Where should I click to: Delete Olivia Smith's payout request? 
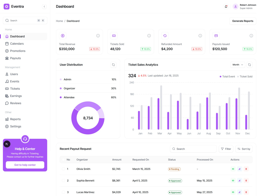pyautogui.click(x=246, y=169)
